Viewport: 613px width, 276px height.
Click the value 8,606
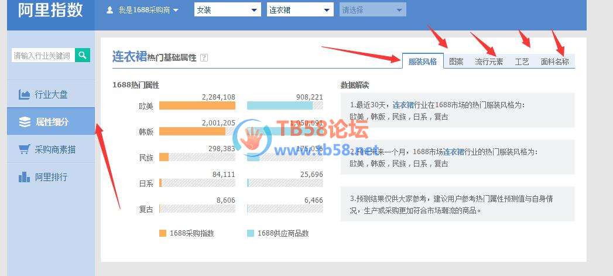(x=226, y=200)
